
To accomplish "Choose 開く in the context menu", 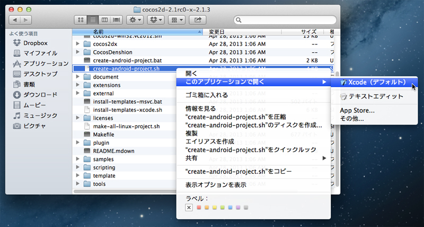I will coord(253,73).
